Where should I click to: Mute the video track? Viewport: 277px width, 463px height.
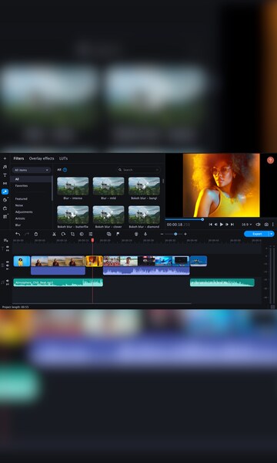[8, 265]
